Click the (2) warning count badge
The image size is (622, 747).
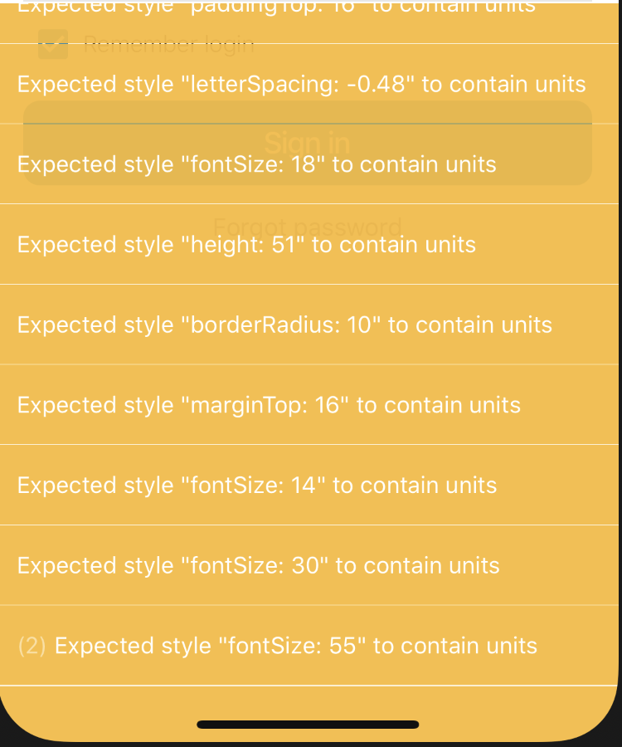[x=32, y=646]
